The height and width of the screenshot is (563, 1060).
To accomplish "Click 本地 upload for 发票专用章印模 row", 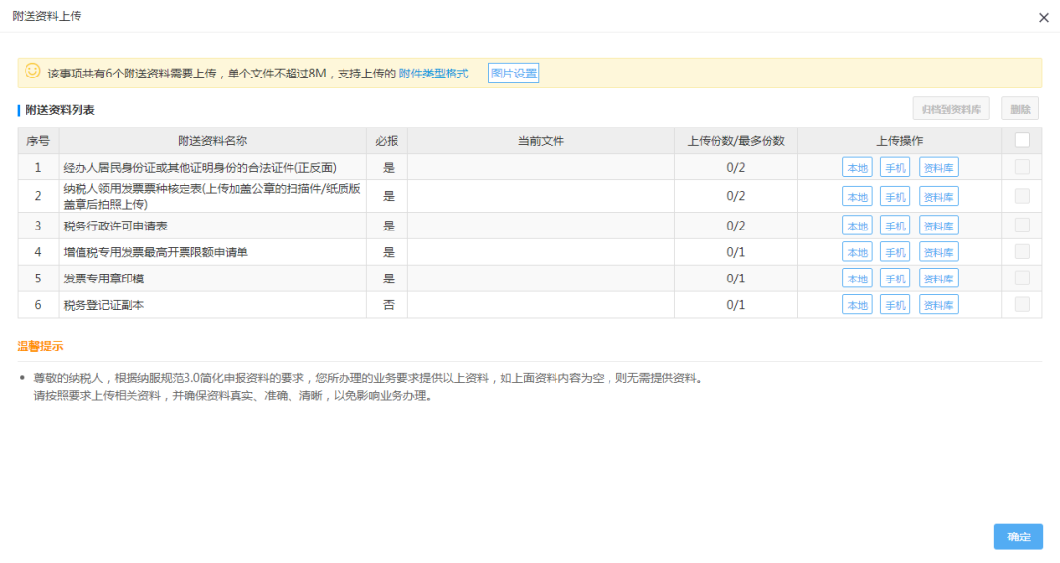I will pos(857,279).
